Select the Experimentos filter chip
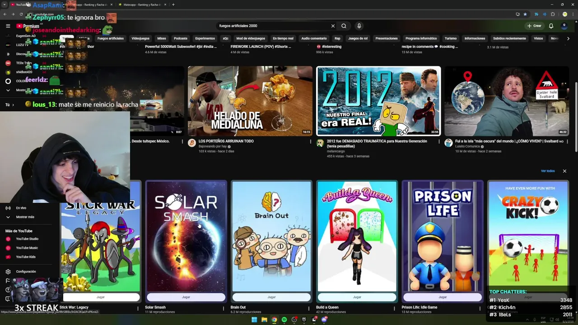The image size is (578, 325). (205, 38)
